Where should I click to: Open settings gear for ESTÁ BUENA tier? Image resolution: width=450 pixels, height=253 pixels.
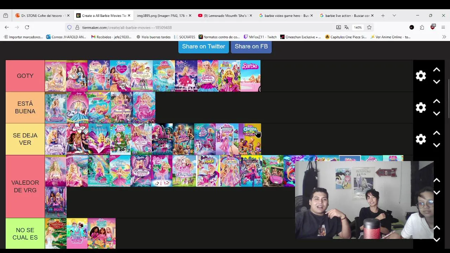pos(421,108)
